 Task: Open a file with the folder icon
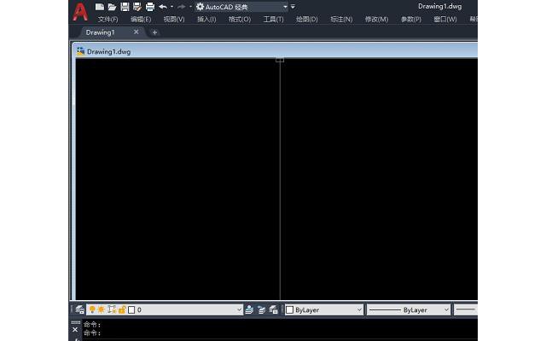point(112,7)
